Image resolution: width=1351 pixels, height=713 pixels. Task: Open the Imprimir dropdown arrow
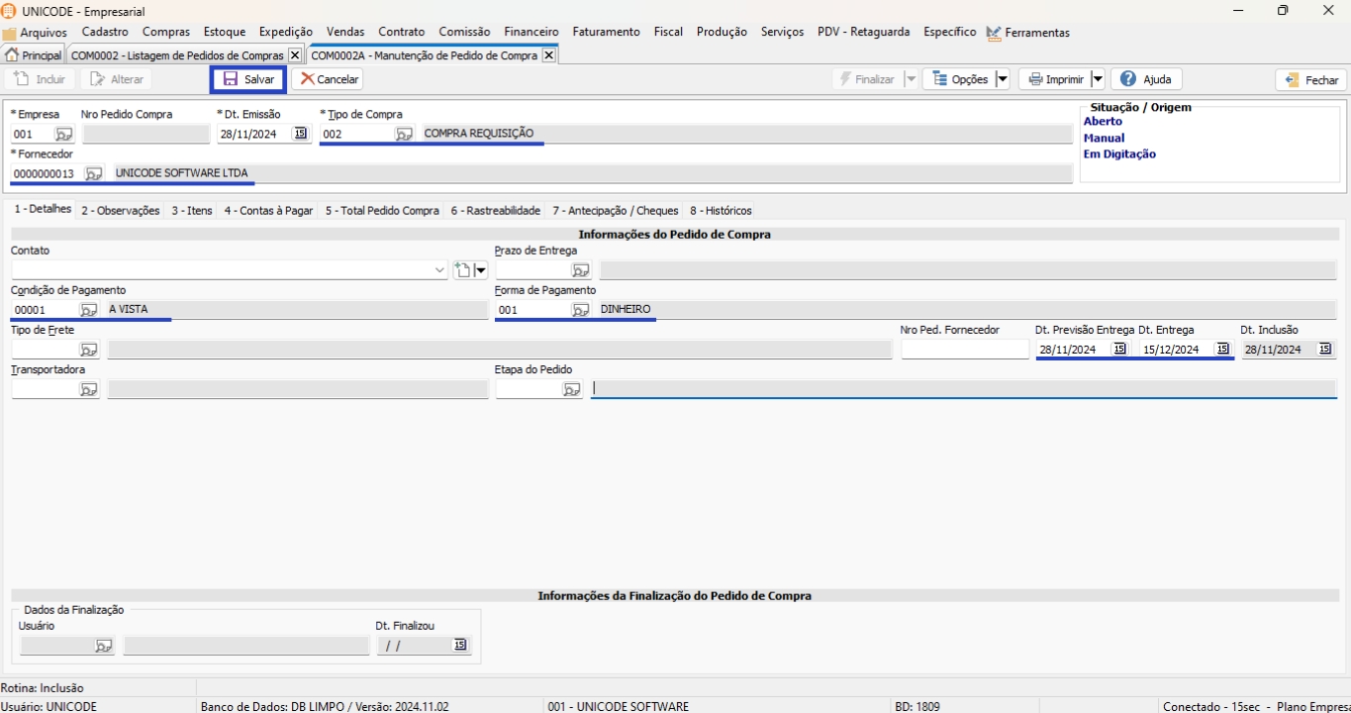pos(1098,79)
